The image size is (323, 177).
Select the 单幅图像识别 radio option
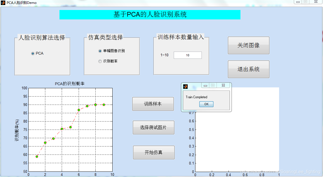point(100,51)
